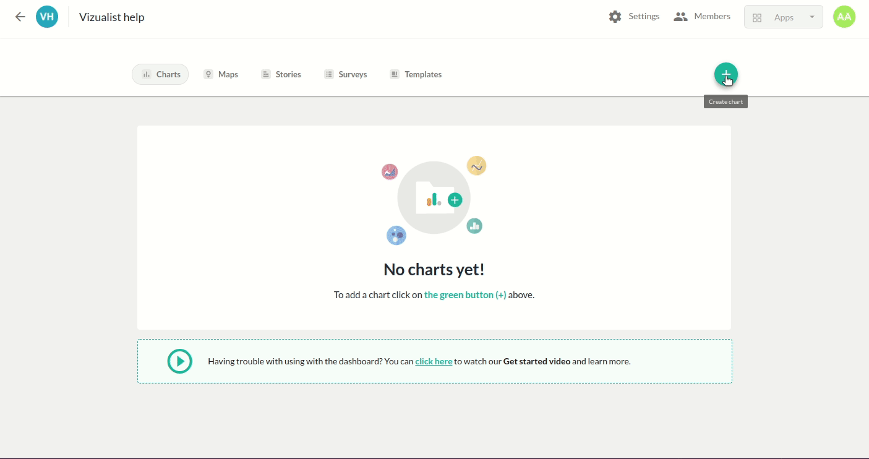869x459 pixels.
Task: Switch to the Maps tab
Action: pos(221,74)
